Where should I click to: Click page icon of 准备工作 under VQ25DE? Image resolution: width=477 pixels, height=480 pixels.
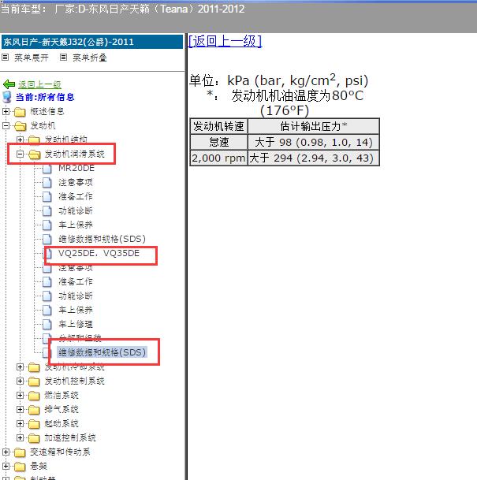(47, 281)
